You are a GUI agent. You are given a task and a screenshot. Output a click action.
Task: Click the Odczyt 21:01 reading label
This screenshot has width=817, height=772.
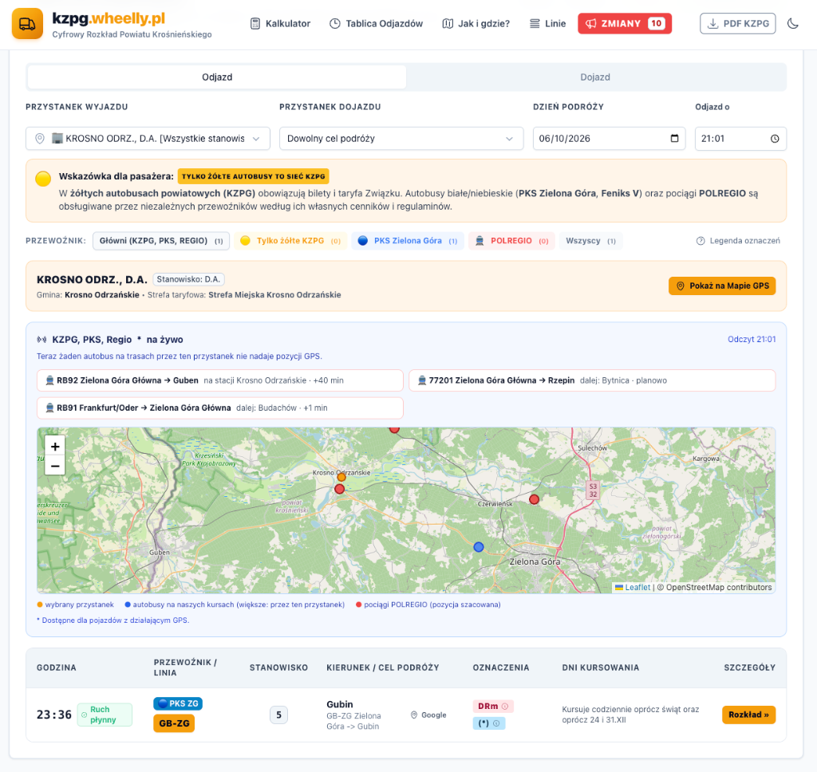point(752,339)
